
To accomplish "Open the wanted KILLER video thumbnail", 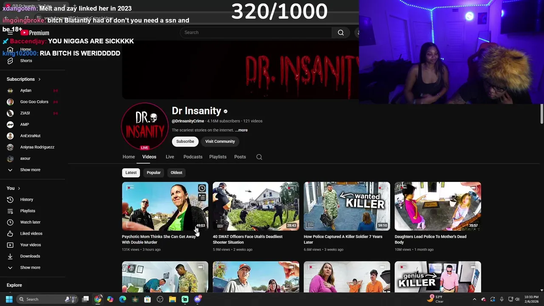I will coord(347,206).
